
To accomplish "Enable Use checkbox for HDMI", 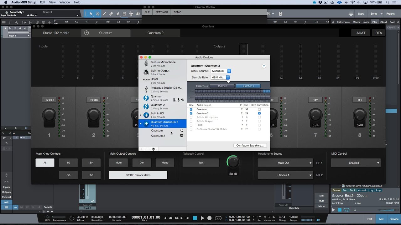I will pyautogui.click(x=191, y=125).
